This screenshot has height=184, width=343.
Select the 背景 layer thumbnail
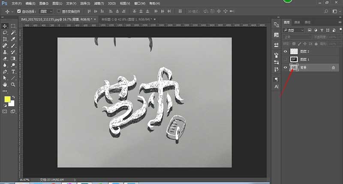294,67
